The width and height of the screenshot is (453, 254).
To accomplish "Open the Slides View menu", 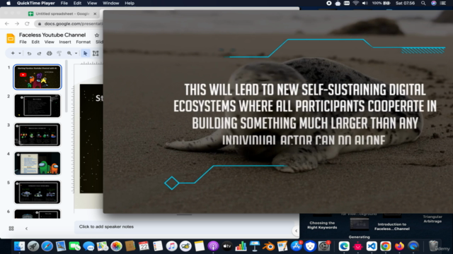I will (49, 42).
